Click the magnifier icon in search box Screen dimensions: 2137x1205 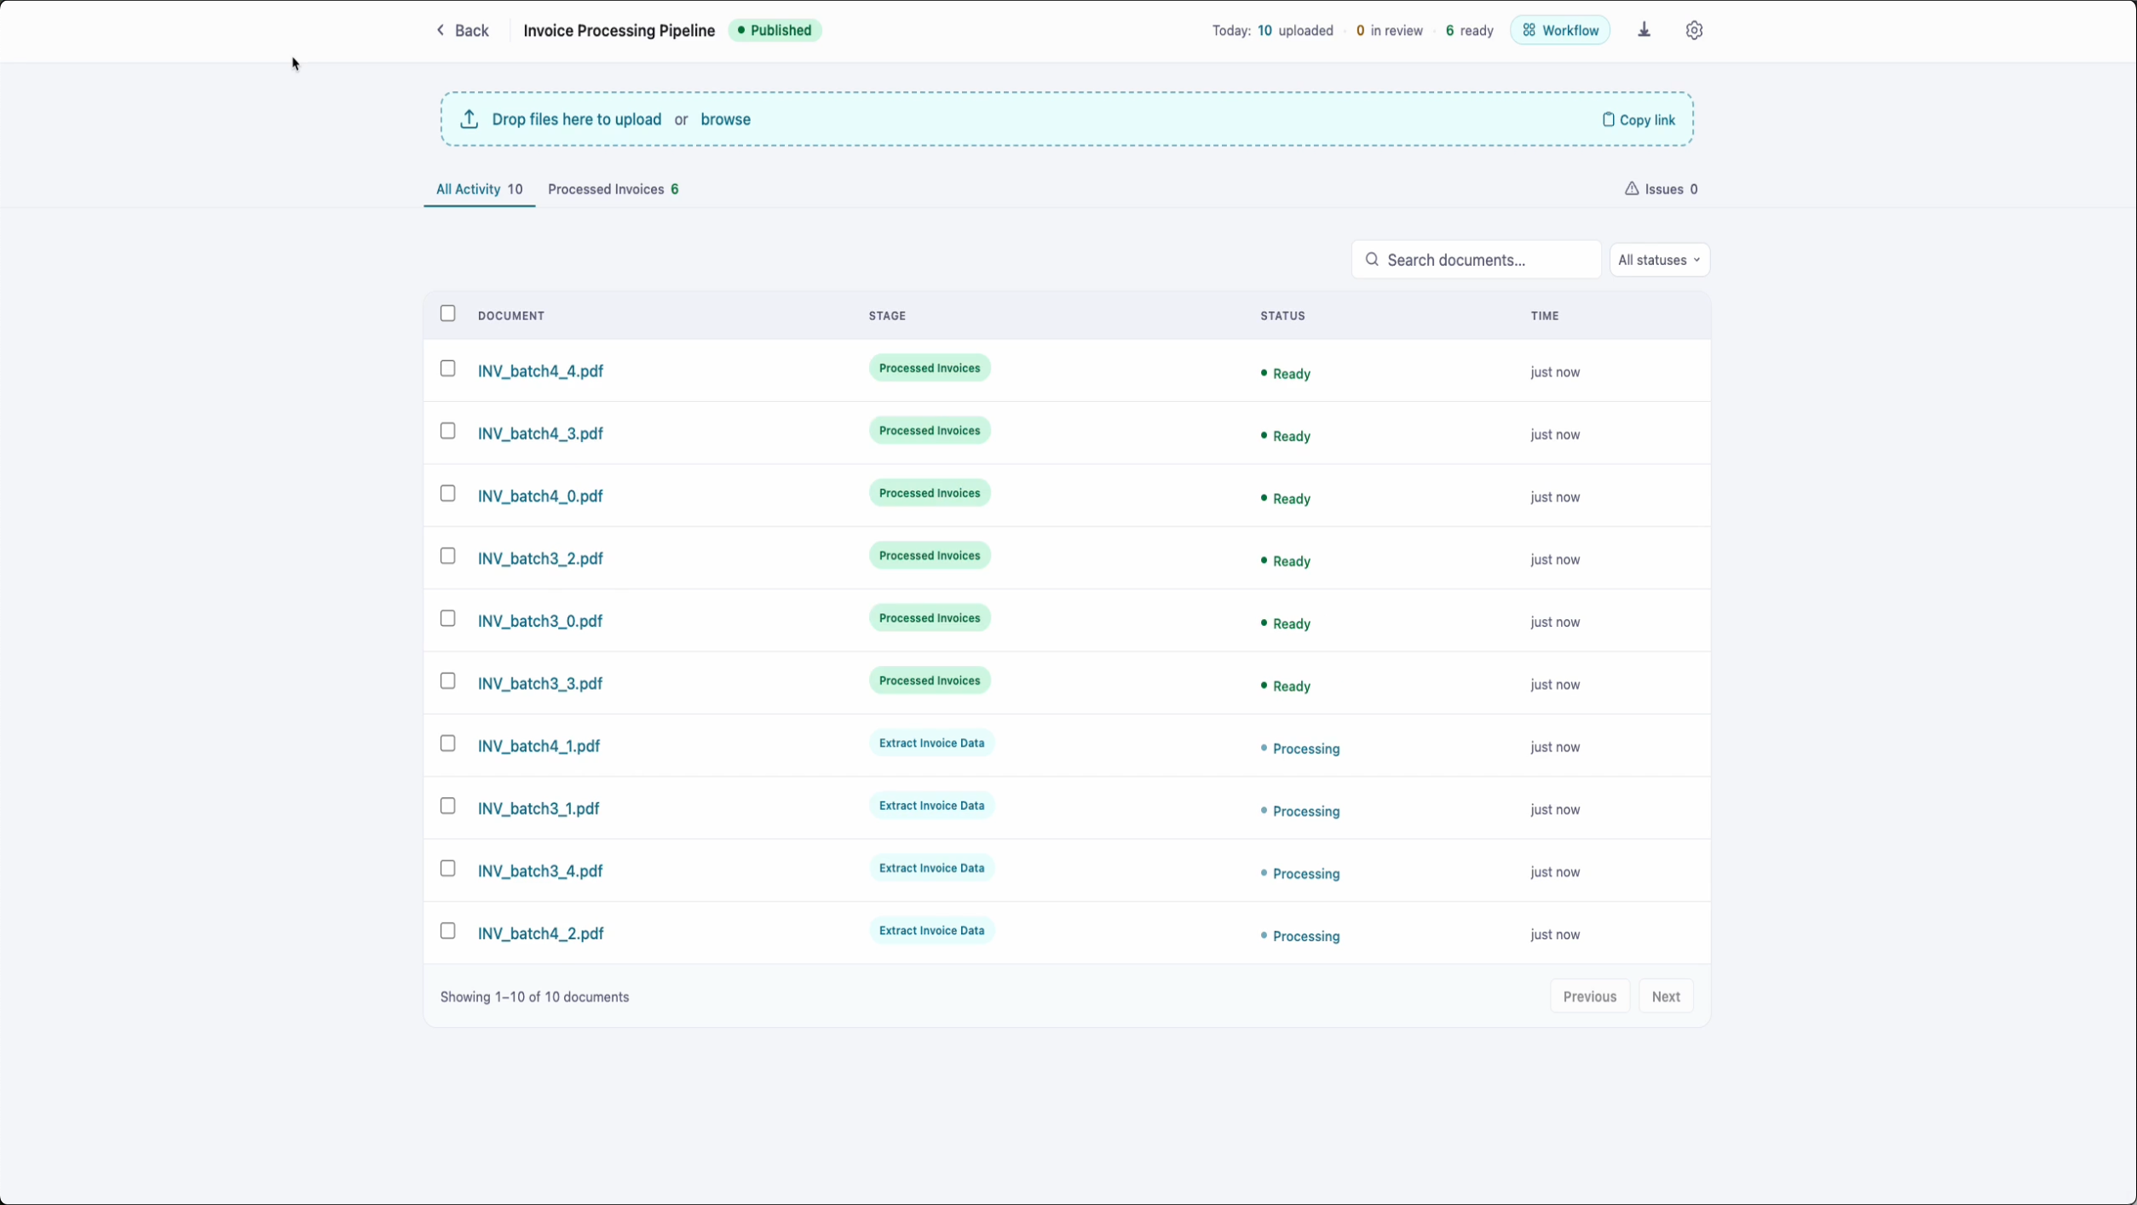[x=1371, y=259]
